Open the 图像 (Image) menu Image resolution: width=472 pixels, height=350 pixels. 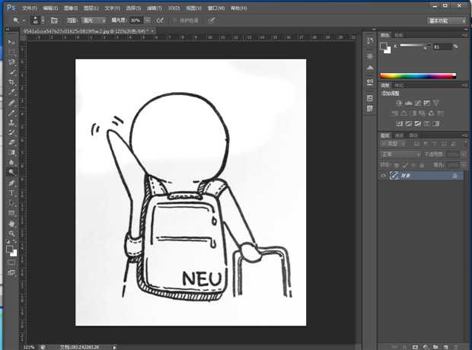(x=70, y=8)
